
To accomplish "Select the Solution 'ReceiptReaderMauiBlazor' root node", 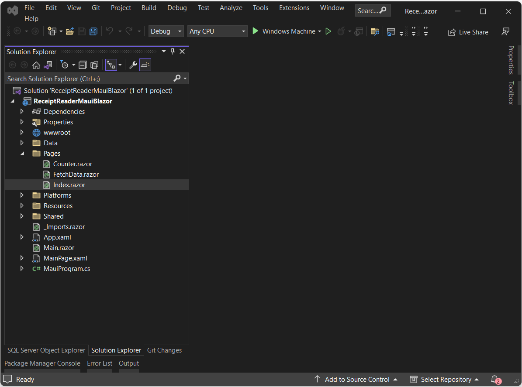I will click(98, 90).
